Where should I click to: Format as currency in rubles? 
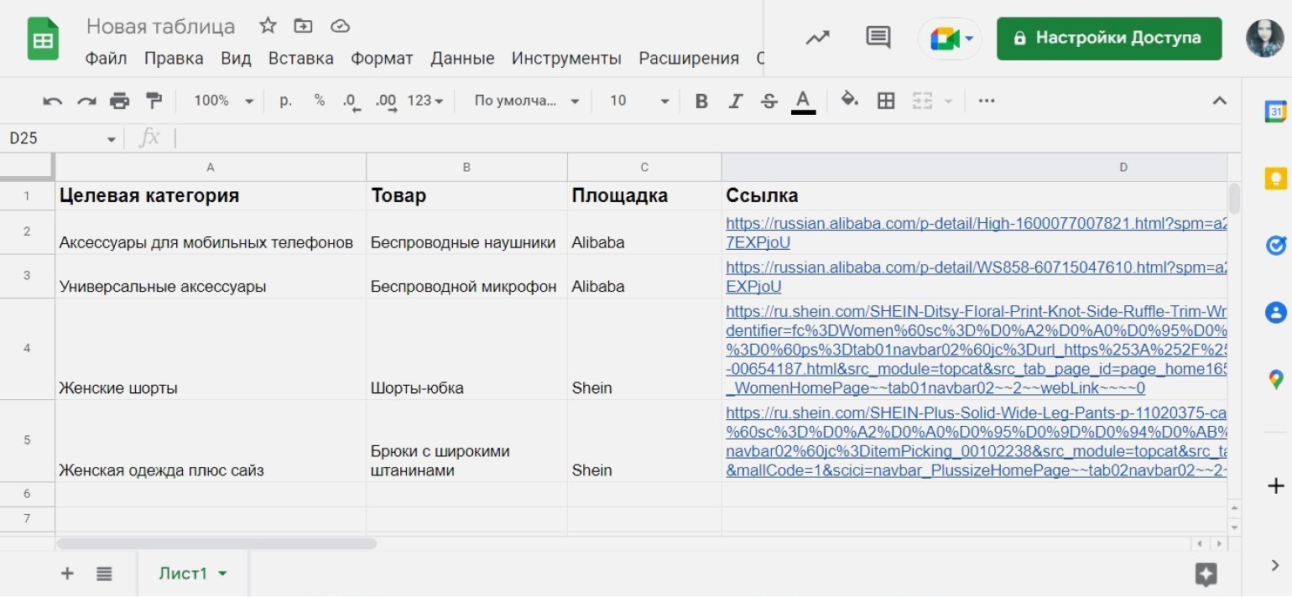(x=285, y=101)
